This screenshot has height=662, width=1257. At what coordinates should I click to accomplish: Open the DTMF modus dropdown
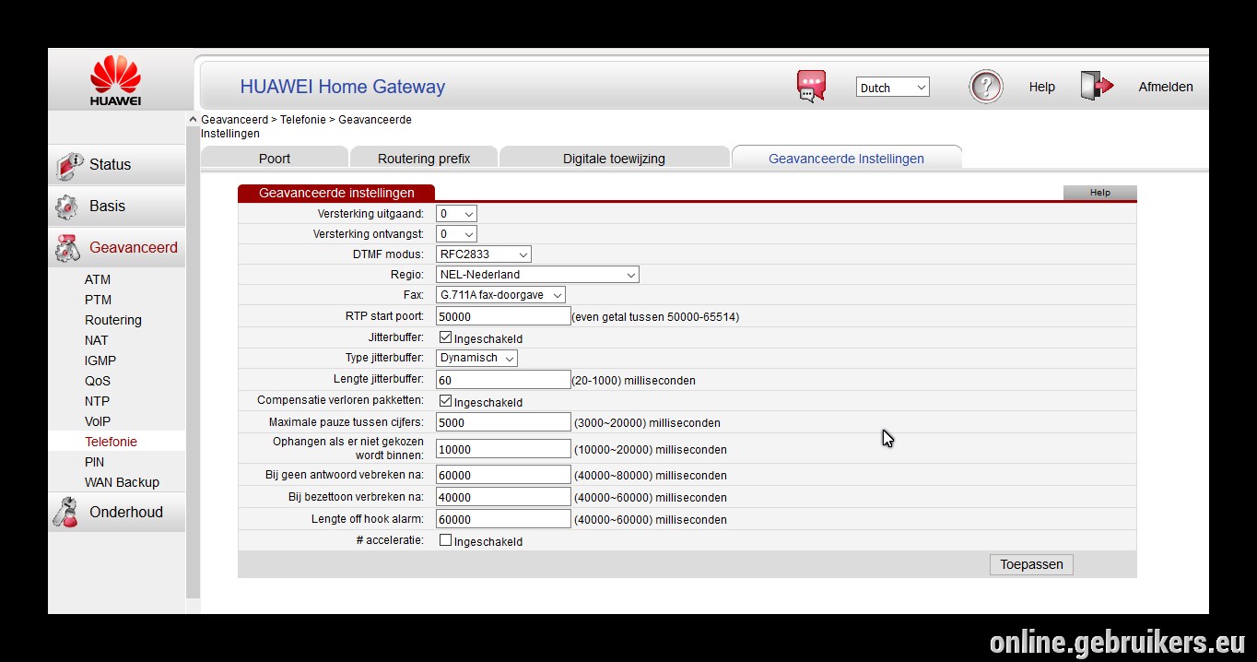pyautogui.click(x=484, y=254)
